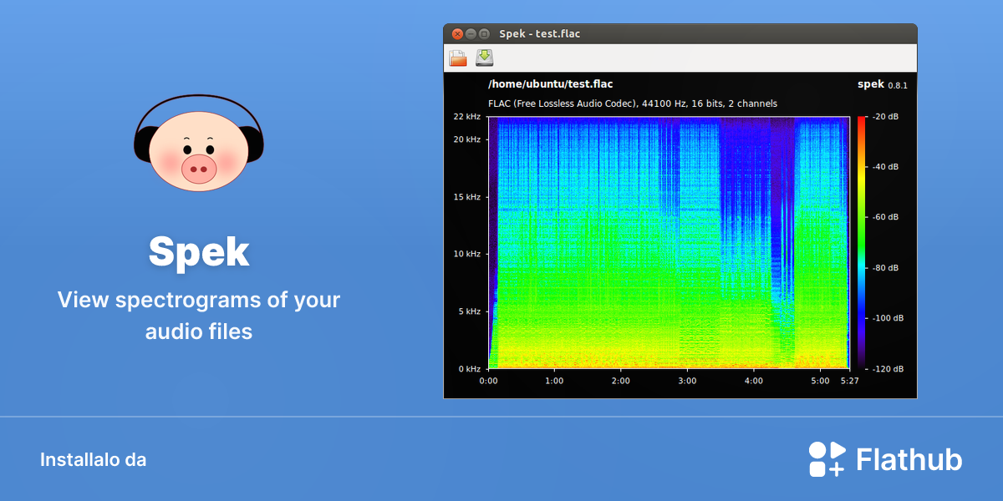The image size is (1003, 501).
Task: Save the spectrogram with the green arrow icon
Action: 485,58
